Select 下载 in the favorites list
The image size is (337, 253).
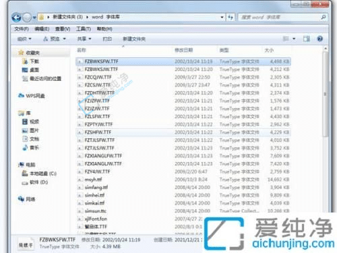pyautogui.click(x=34, y=61)
